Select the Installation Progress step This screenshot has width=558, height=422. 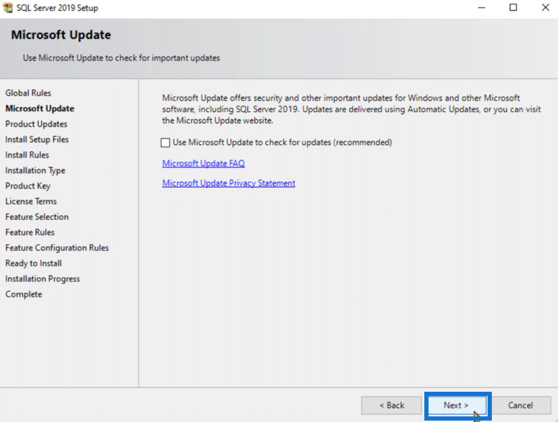tap(43, 279)
